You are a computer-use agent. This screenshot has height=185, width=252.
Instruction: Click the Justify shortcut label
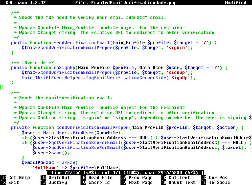point(57,183)
